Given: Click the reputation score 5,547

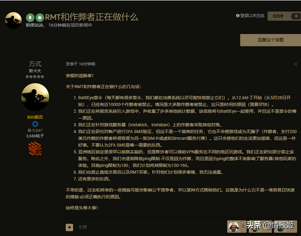Looking at the screenshot, I should pyautogui.click(x=37, y=130).
